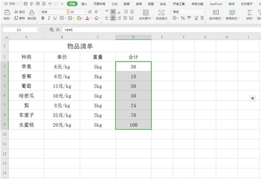Viewport: 261px width, 179px height.
Task: Open the number format dropdown (常规)
Action: tap(204, 12)
